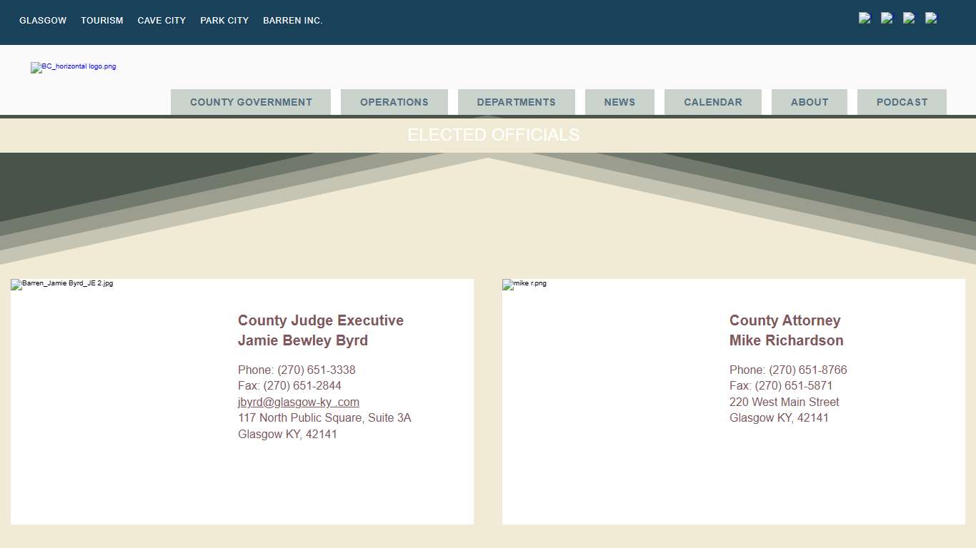Click the first social media icon

pos(865,18)
